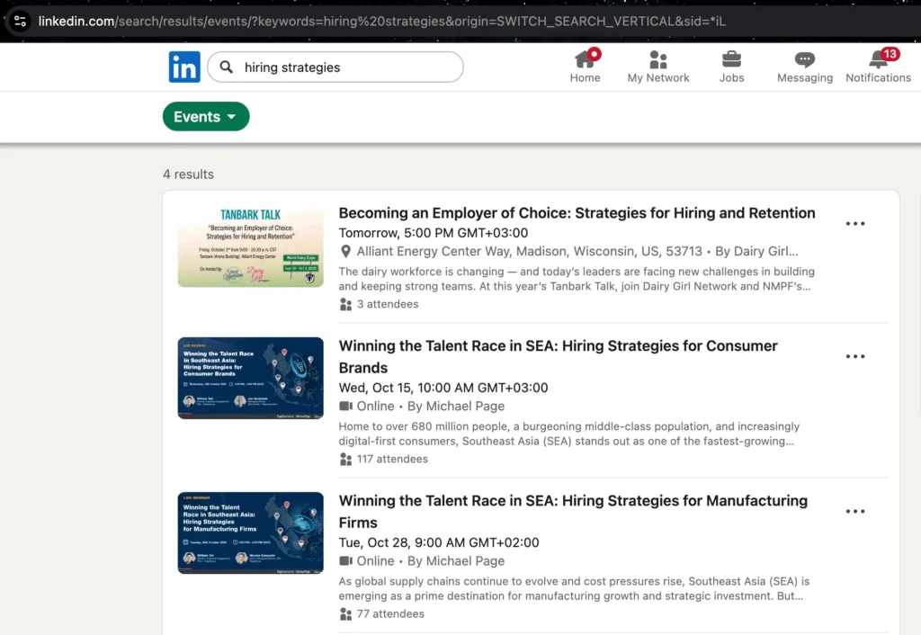Open more options for Manufacturing Firms event

pos(855,512)
